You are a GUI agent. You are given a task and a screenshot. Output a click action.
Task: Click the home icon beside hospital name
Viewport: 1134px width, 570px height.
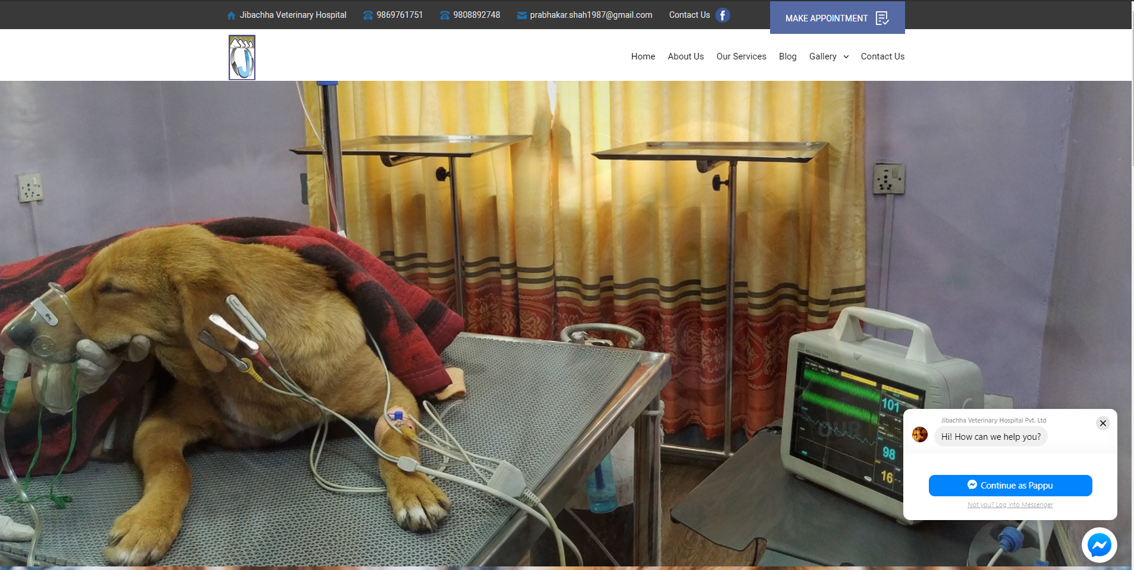coord(231,15)
